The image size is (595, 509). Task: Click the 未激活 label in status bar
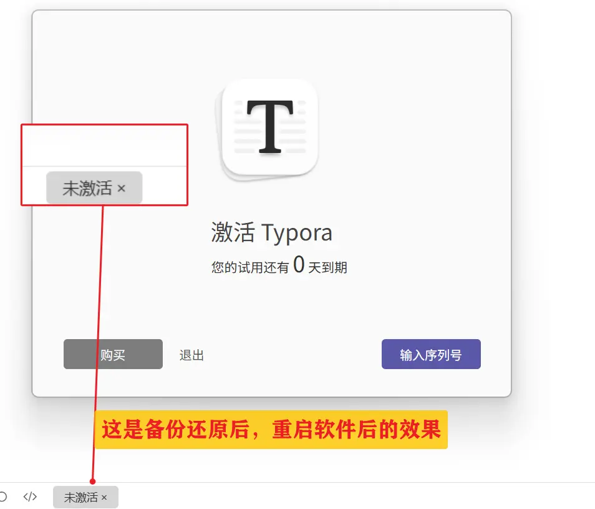[x=81, y=497]
